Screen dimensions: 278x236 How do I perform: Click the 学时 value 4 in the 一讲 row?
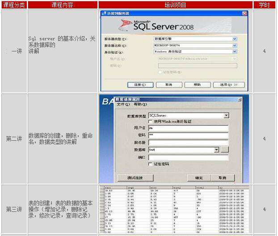264,51
